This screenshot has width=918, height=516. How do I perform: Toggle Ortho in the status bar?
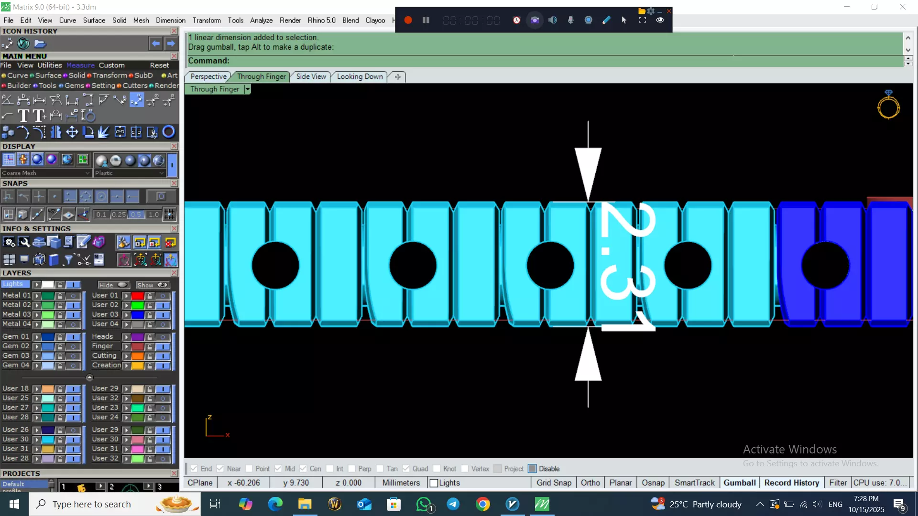(590, 483)
